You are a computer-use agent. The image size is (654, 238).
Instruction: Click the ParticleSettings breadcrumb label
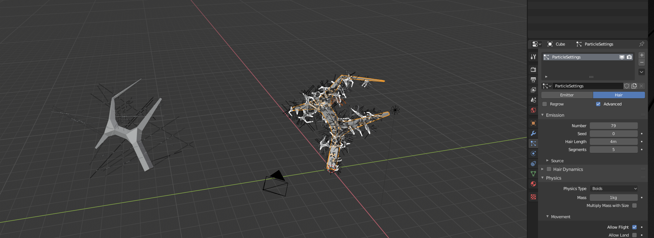coord(599,44)
